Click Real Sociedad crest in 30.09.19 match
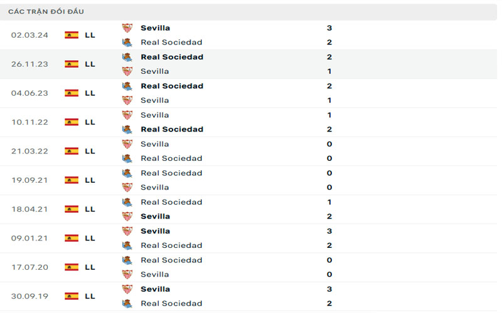This screenshot has height=313, width=502. [x=127, y=304]
